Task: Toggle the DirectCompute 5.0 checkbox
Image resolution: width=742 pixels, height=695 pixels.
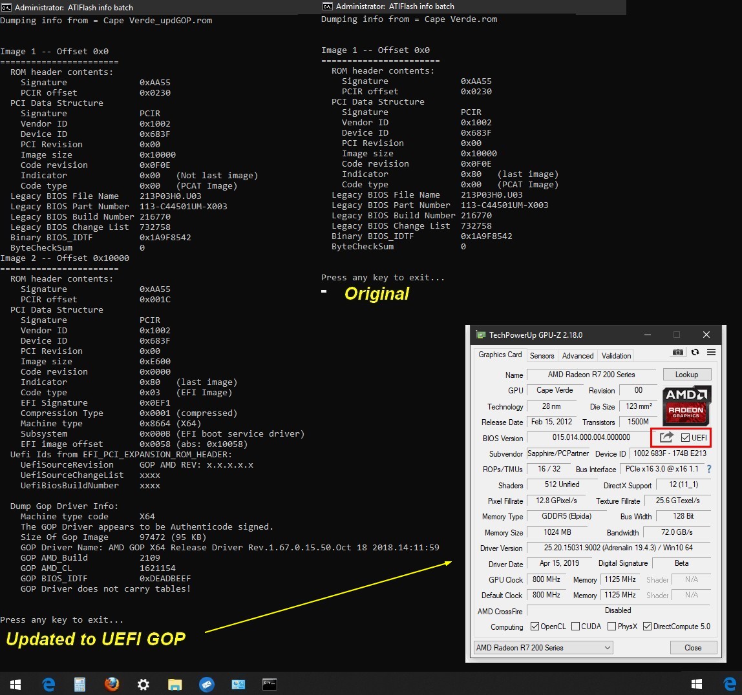Action: point(648,626)
